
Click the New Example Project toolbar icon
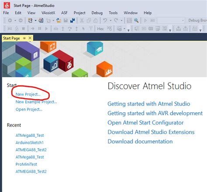(x=41, y=21)
